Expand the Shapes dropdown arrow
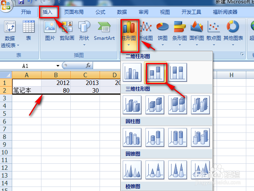The height and width of the screenshot is (191, 254). [84, 45]
